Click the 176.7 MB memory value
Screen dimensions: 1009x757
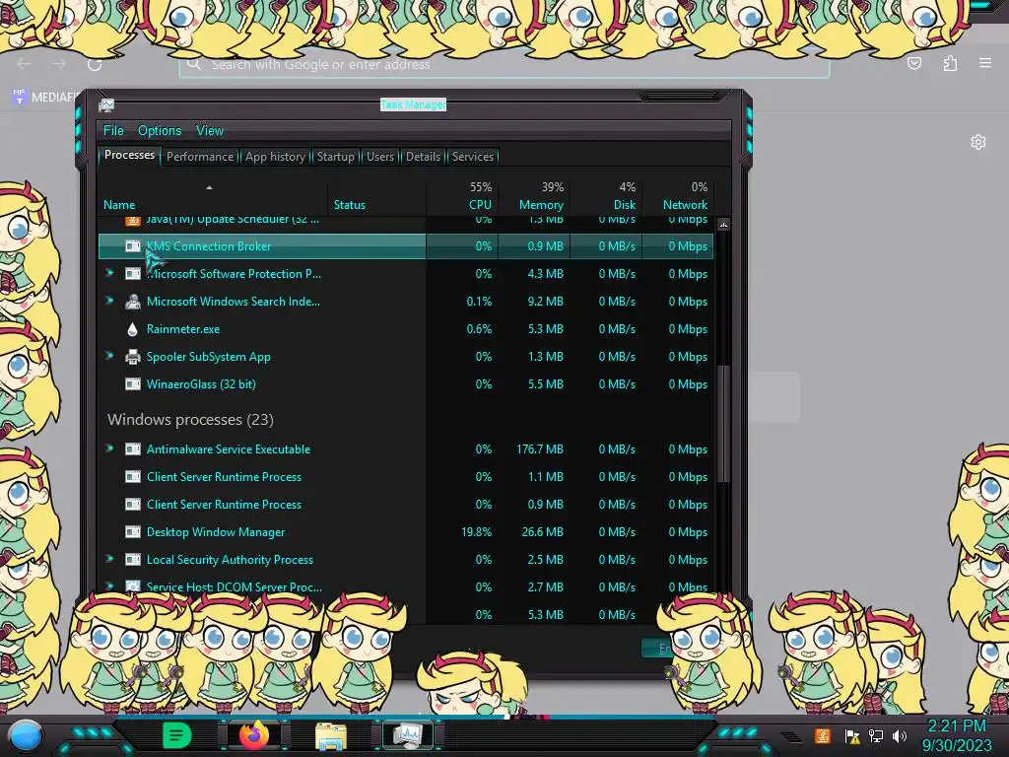[x=539, y=449]
